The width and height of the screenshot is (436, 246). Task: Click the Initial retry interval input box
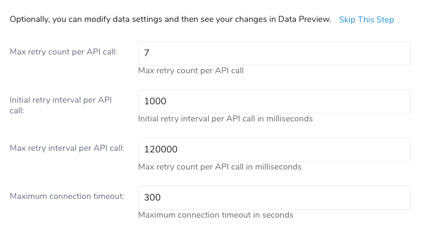pyautogui.click(x=274, y=102)
